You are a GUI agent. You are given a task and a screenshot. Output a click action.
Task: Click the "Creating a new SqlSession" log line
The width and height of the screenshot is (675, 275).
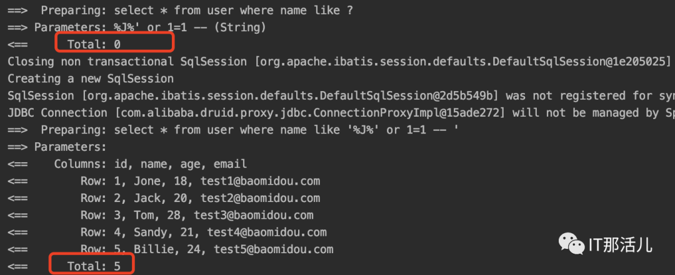(91, 79)
